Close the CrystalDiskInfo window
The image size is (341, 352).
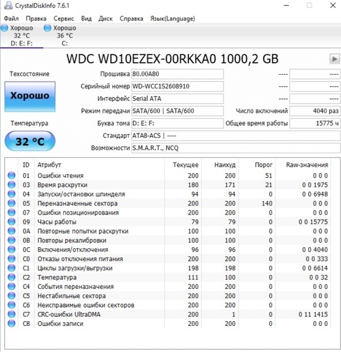(333, 5)
